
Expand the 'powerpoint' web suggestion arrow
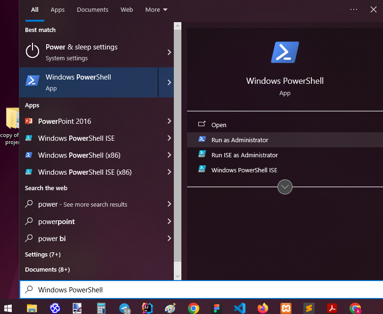[169, 221]
